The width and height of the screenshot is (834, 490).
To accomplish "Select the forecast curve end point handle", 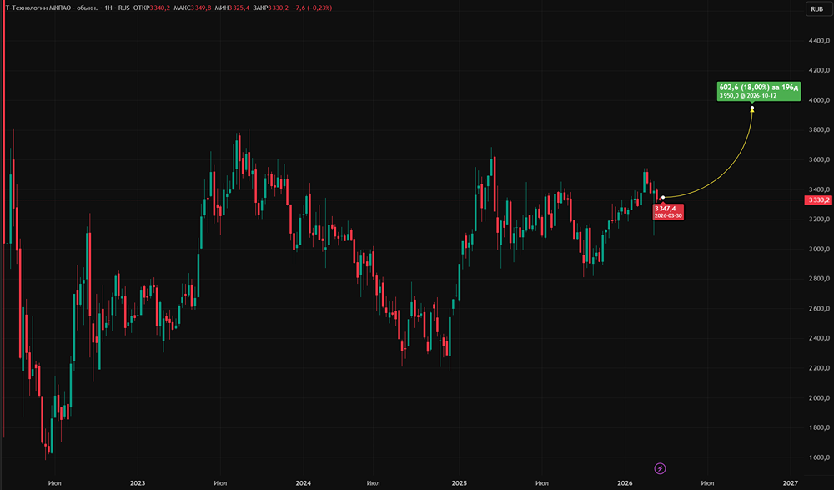I will pos(752,109).
